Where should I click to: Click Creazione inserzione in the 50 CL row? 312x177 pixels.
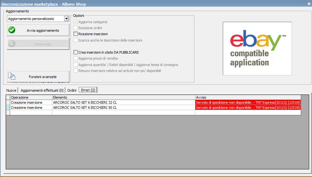click(x=31, y=108)
